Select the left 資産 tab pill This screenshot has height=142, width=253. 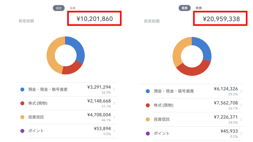[x=59, y=8]
